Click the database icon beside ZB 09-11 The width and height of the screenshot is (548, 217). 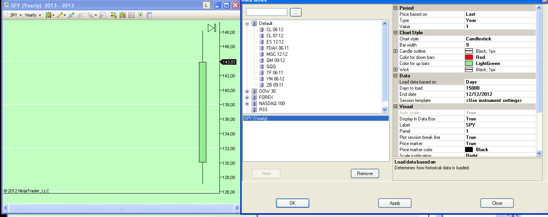(x=261, y=85)
